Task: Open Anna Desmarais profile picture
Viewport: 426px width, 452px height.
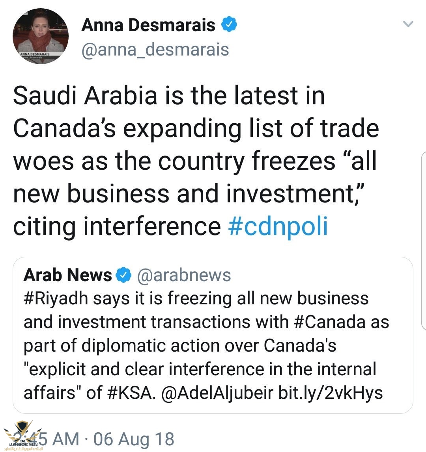Action: tap(41, 37)
